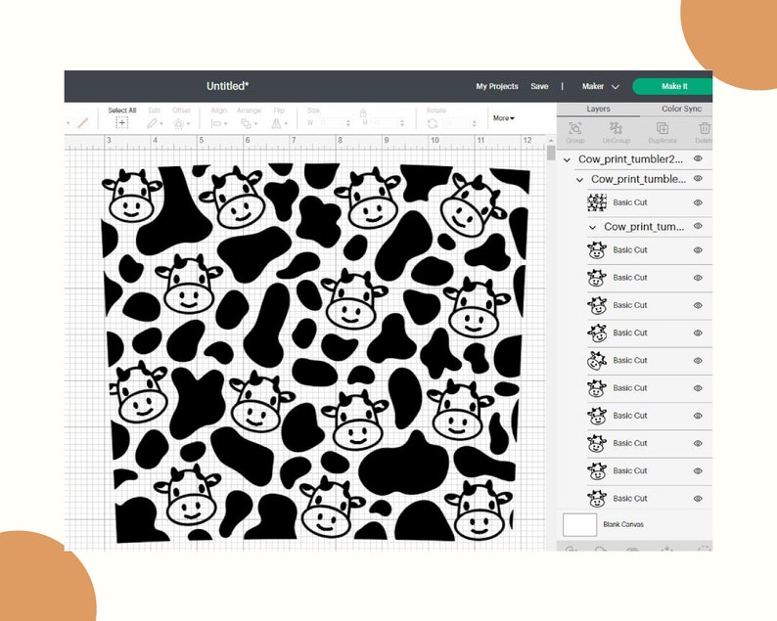Open the Edit dropdown arrow

[x=161, y=124]
